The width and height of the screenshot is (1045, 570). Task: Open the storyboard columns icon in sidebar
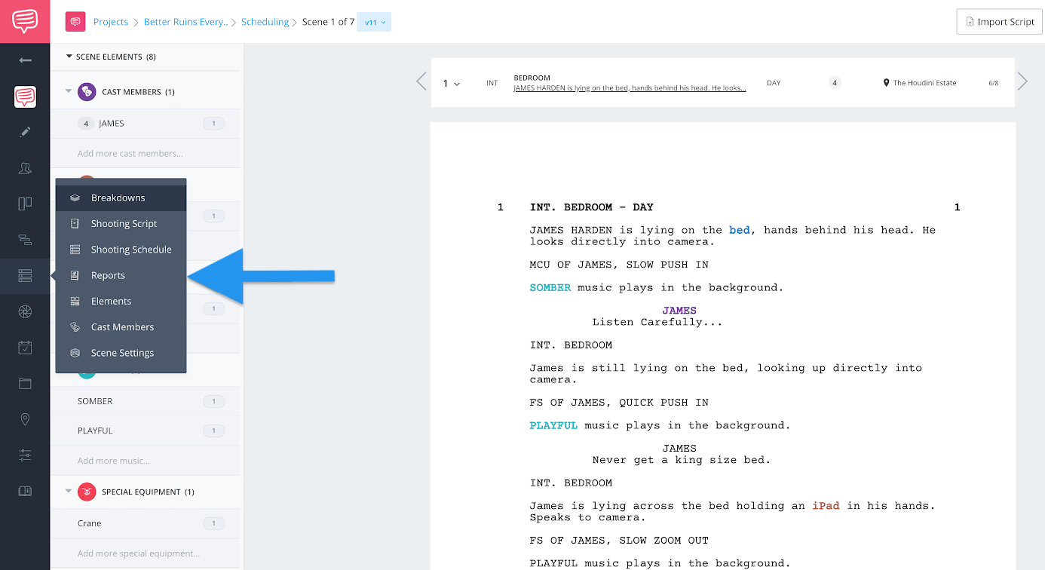[25, 204]
